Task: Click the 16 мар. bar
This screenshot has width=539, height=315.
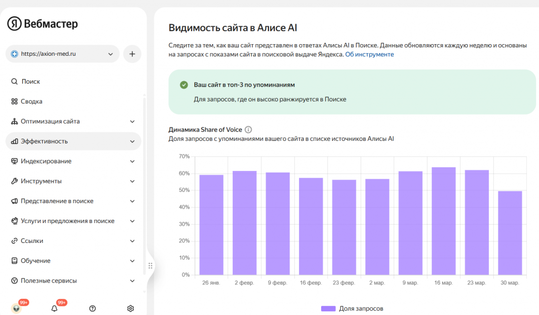Action: click(x=443, y=221)
